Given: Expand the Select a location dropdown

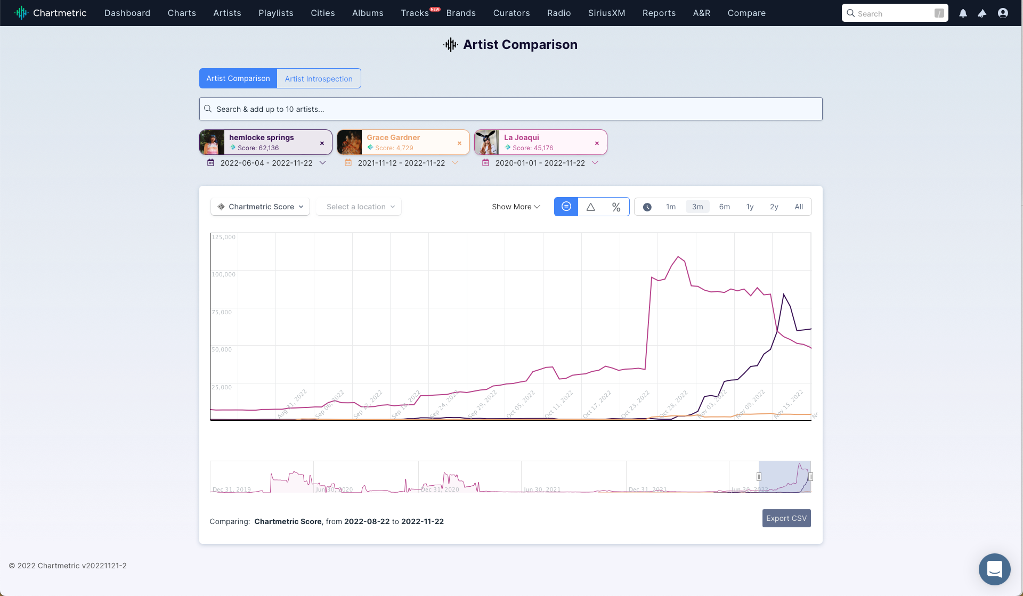Looking at the screenshot, I should pos(359,207).
